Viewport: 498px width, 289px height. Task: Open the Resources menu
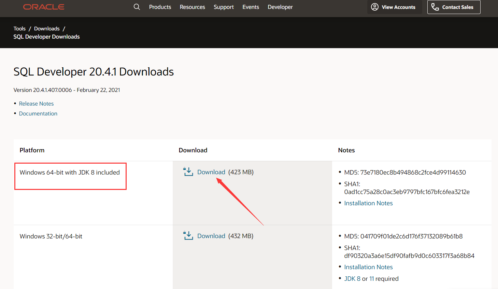tap(193, 7)
